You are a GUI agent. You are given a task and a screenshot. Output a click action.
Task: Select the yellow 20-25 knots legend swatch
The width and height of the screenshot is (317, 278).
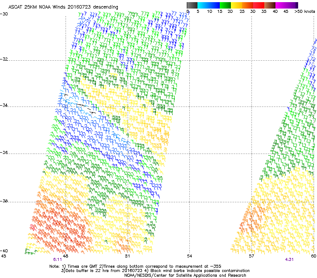[236, 5]
